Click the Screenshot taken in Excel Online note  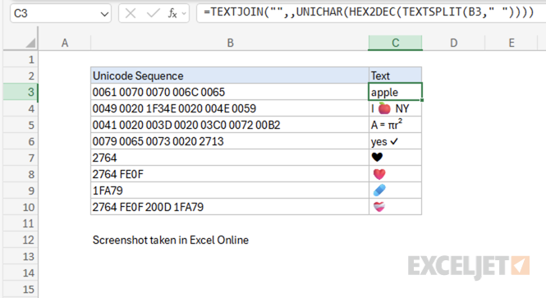pos(171,240)
